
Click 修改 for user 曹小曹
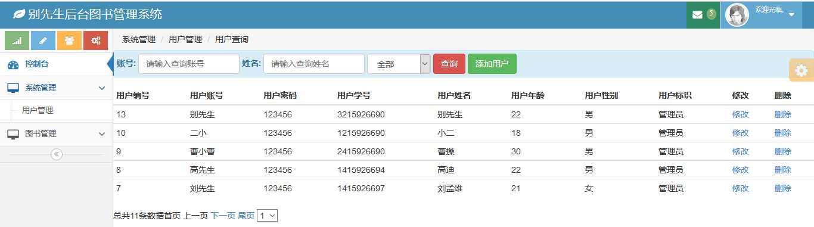pos(741,151)
